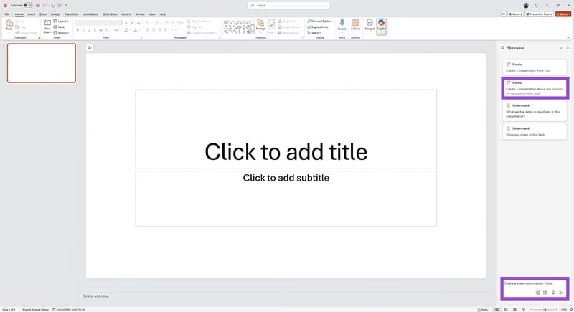
Task: Open the Clipboard group dialog launcher
Action: (x=39, y=38)
